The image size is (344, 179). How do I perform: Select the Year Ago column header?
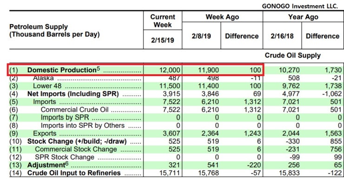303,17
